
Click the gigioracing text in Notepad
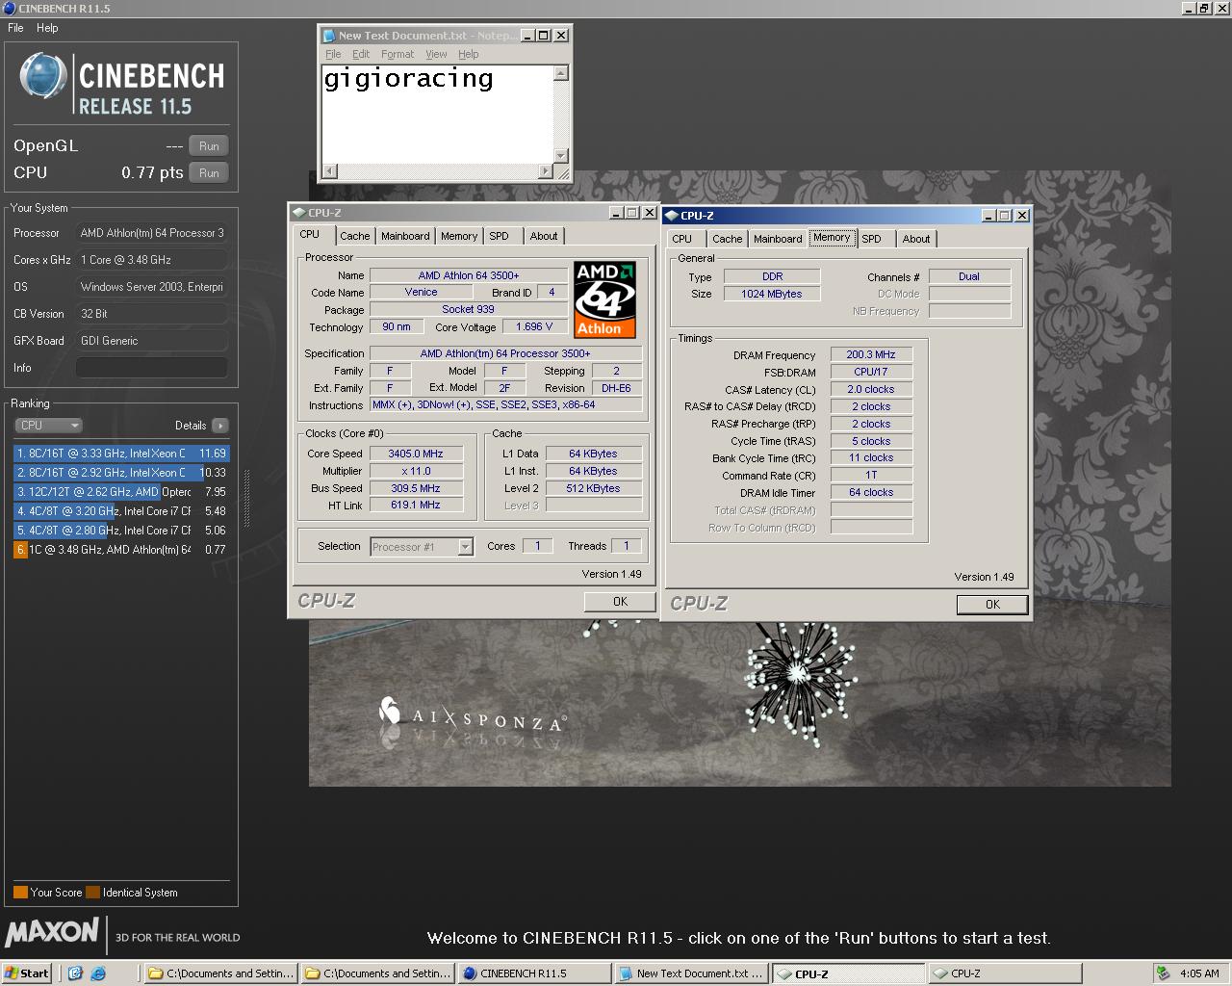click(408, 79)
